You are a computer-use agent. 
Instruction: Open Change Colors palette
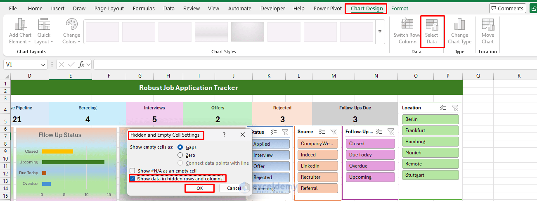[x=71, y=31]
